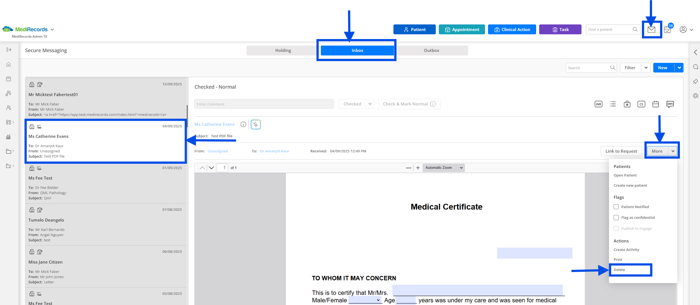This screenshot has width=700, height=305.
Task: Open the Checked status dropdown arrow
Action: click(x=370, y=104)
